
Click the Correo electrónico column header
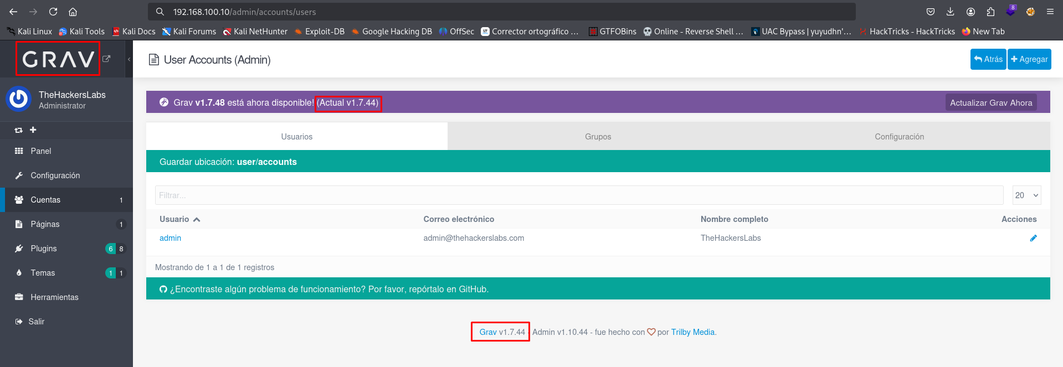459,219
